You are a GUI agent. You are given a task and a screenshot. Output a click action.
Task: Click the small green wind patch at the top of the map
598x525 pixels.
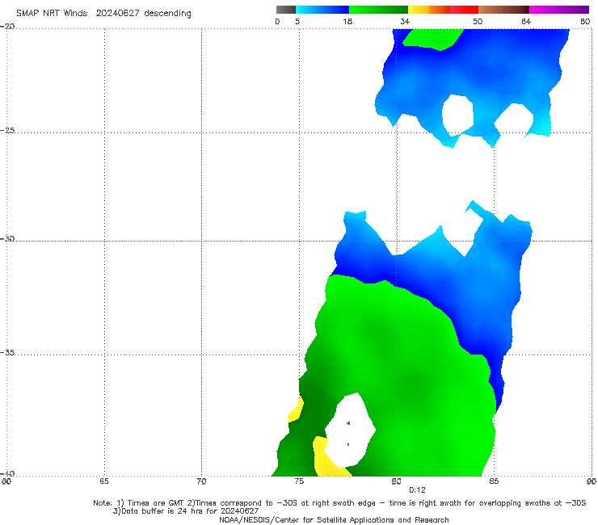tap(433, 39)
